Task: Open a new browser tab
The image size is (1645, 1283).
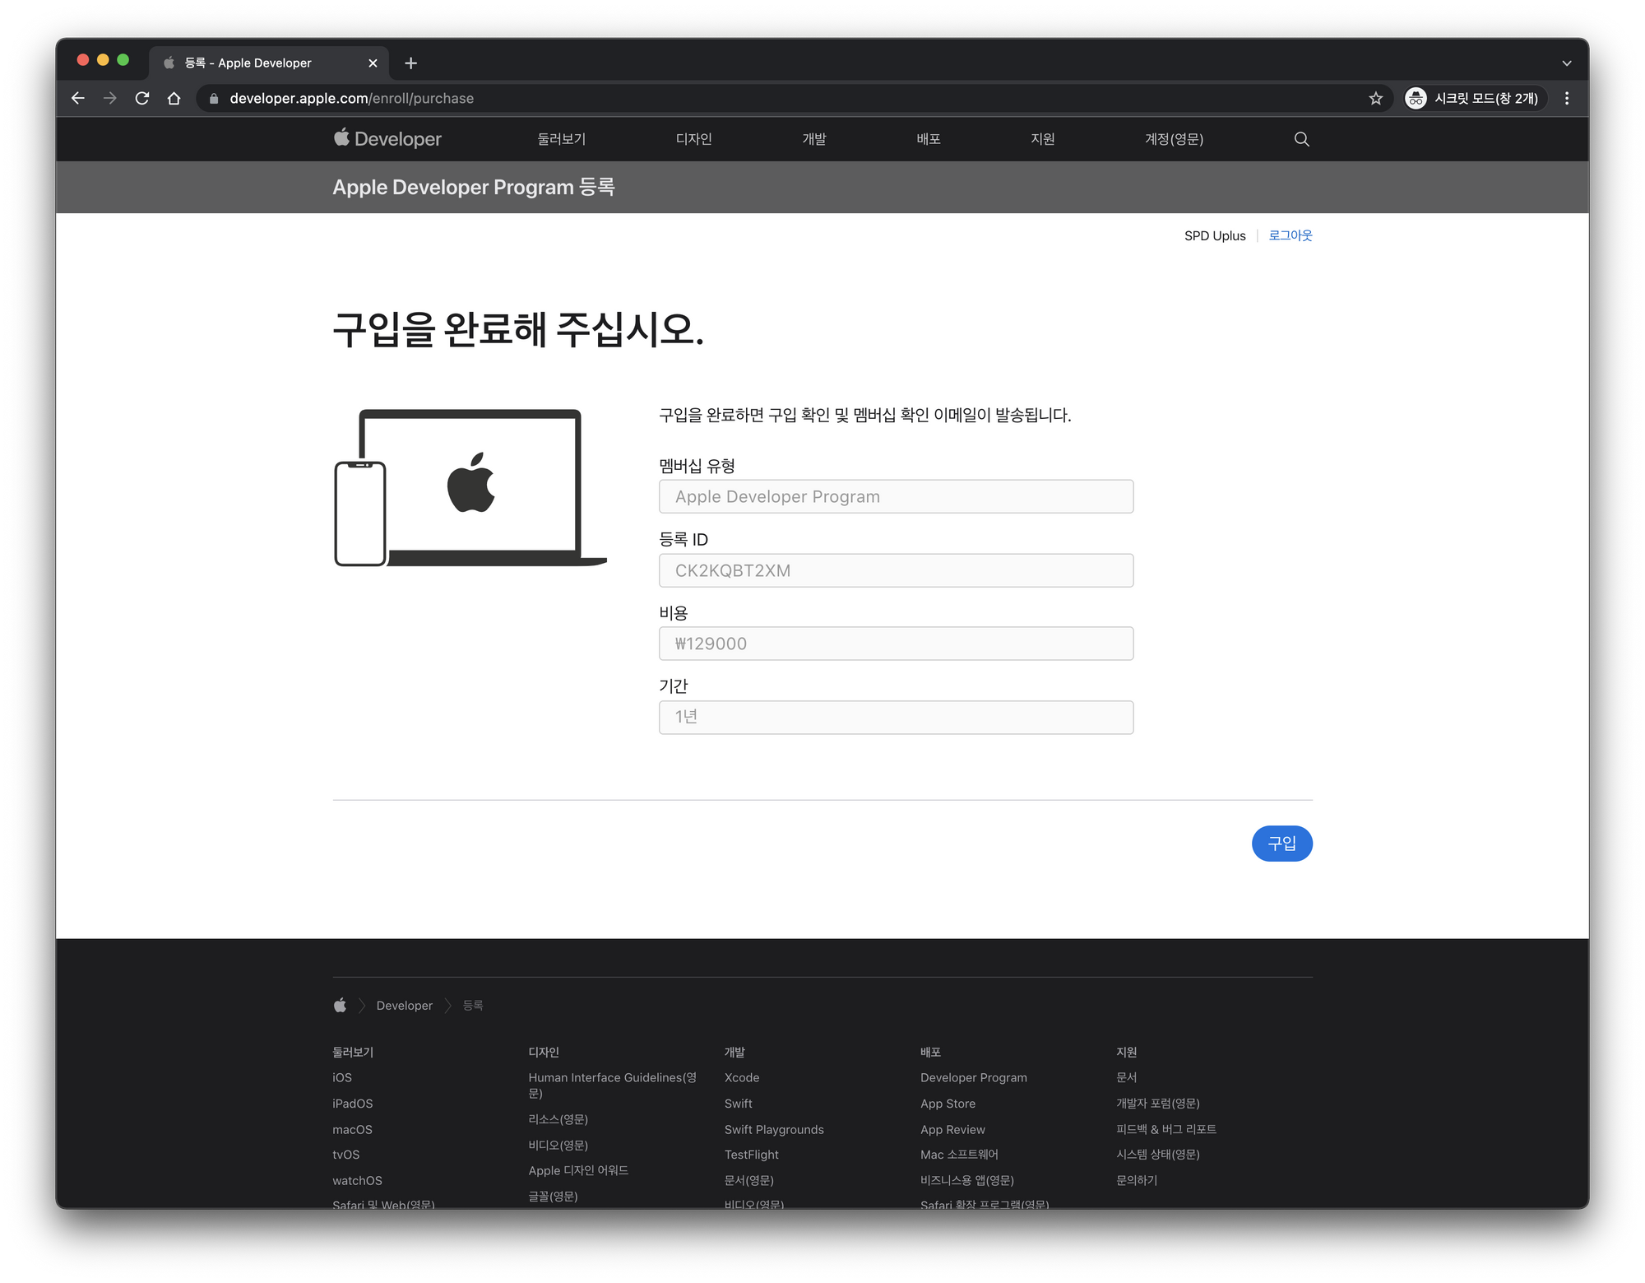Action: [411, 63]
